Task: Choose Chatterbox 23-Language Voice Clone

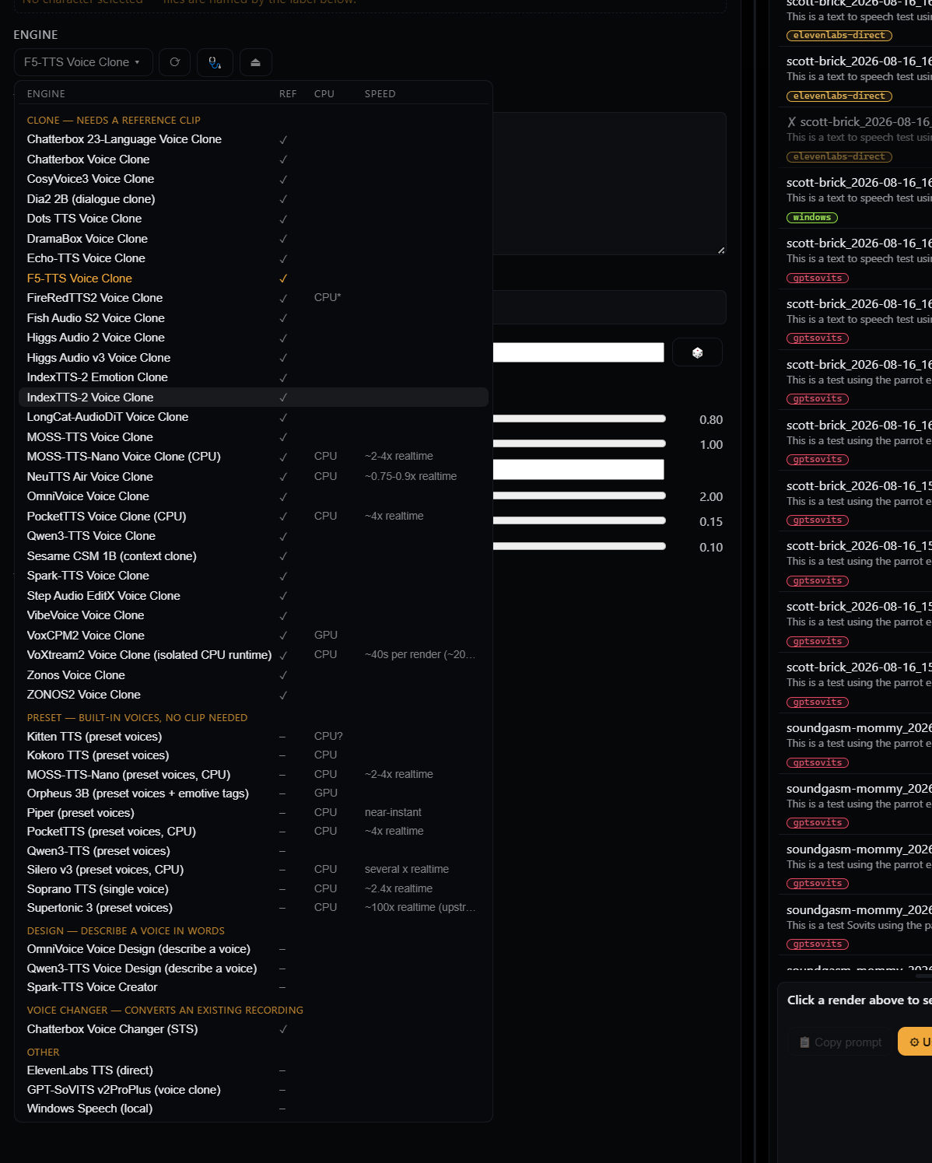Action: pyautogui.click(x=254, y=139)
